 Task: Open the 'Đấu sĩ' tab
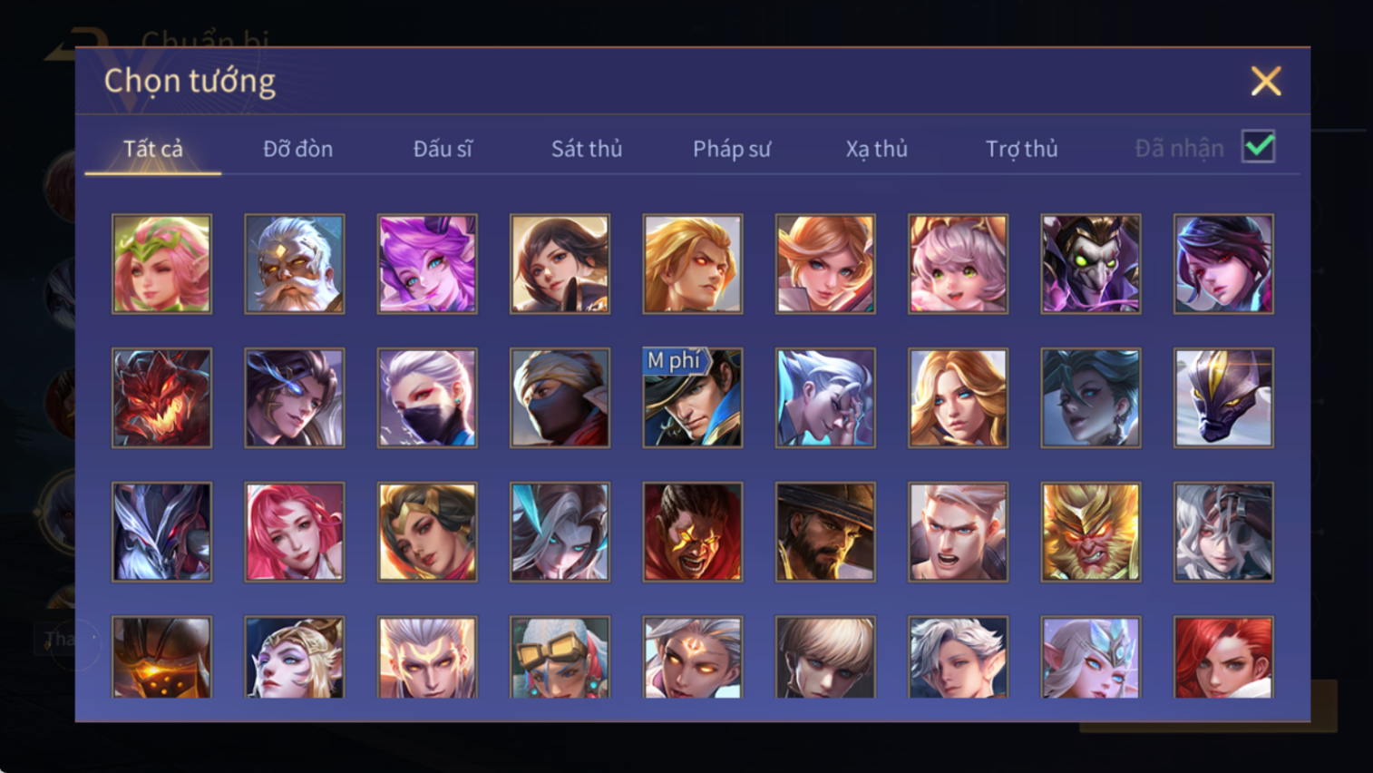(x=443, y=149)
